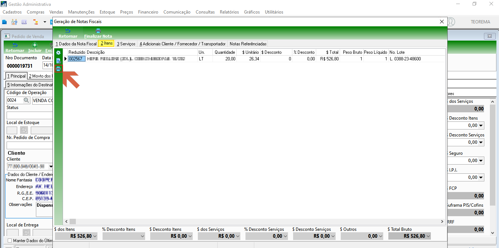Open the $ dos Serviços dropdown at bottom
The width and height of the screenshot is (499, 248).
point(238,236)
